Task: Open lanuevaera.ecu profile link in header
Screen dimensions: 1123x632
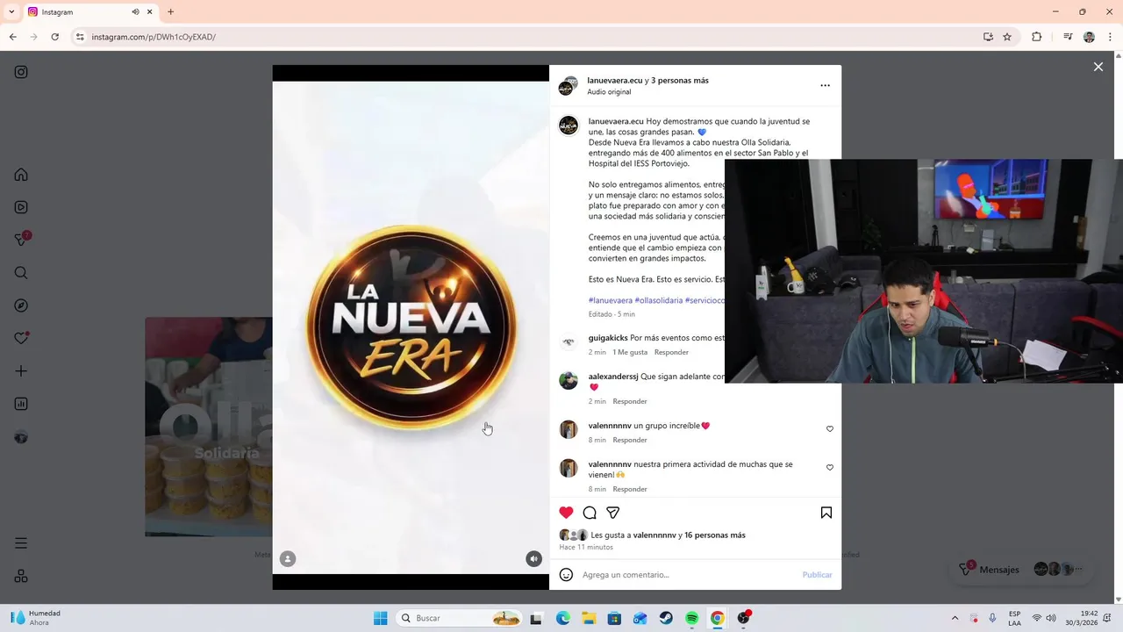Action: coord(615,81)
